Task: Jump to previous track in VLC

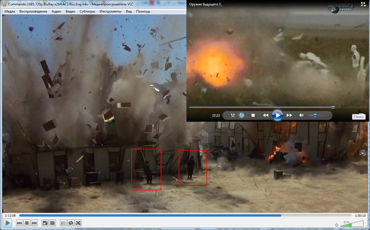Action: [x=19, y=223]
